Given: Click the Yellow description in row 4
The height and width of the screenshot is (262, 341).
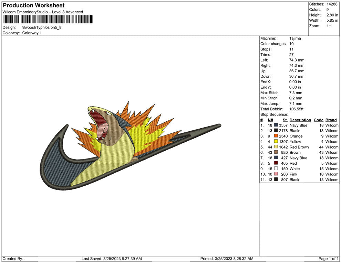Looking at the screenshot, I should (295, 142).
